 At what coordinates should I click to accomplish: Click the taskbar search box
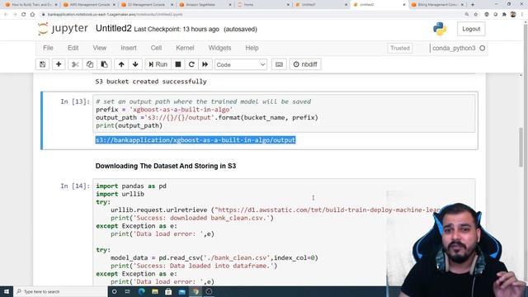pos(60,291)
